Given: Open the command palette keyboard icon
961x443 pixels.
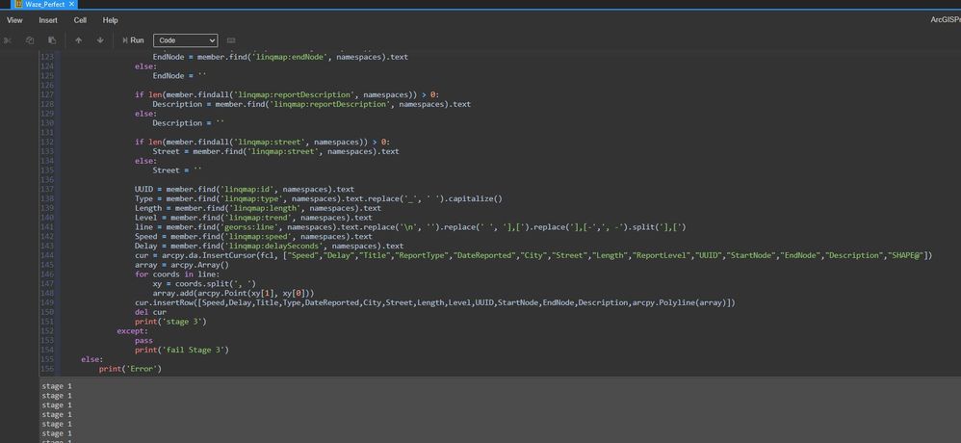Looking at the screenshot, I should point(231,40).
